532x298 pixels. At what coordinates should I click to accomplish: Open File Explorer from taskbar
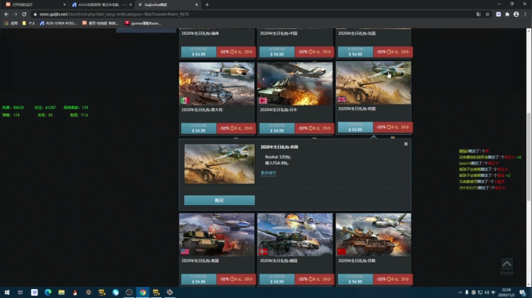coord(61,292)
